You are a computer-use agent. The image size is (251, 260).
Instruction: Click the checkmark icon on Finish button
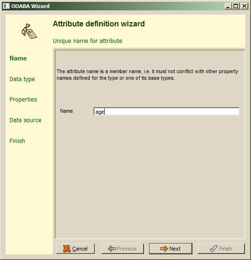(x=214, y=249)
